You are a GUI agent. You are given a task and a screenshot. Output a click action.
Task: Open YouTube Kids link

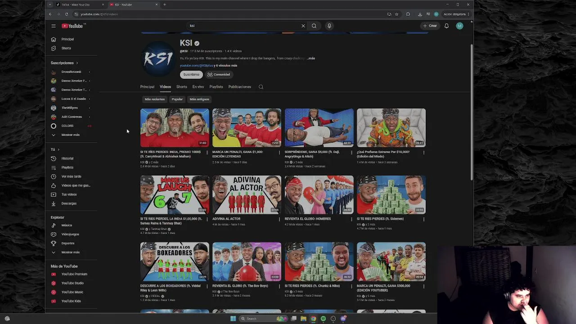(x=72, y=301)
